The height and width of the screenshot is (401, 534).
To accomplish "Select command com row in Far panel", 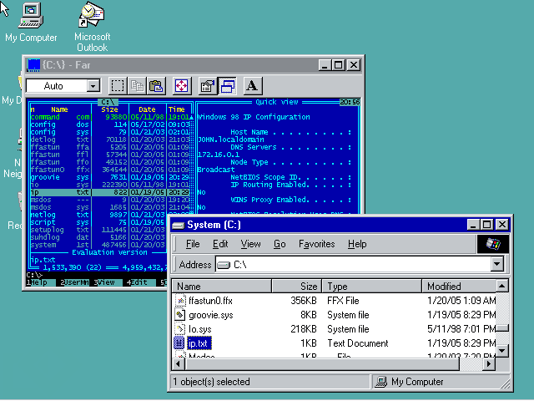I will 111,117.
